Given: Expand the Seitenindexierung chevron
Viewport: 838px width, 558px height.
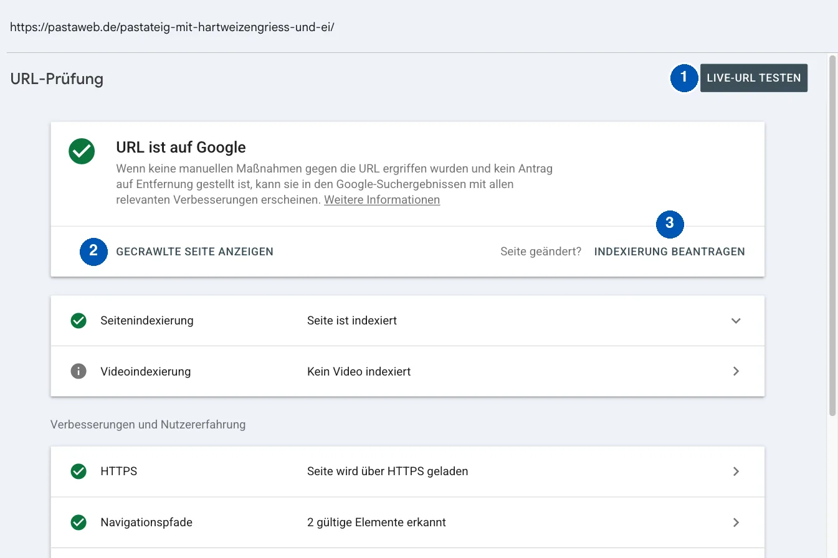Looking at the screenshot, I should [x=736, y=321].
